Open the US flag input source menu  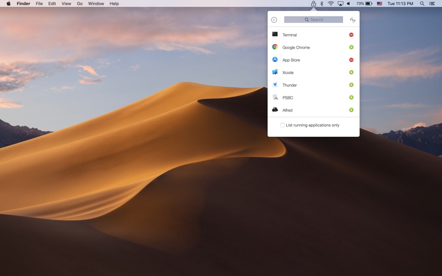click(380, 4)
